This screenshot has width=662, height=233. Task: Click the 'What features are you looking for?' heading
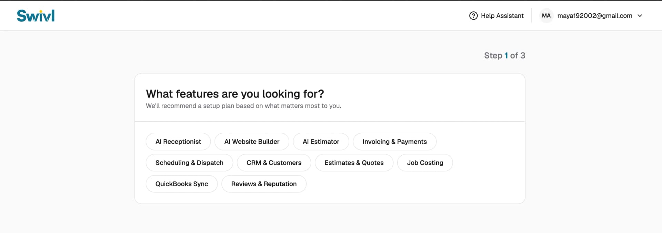235,94
